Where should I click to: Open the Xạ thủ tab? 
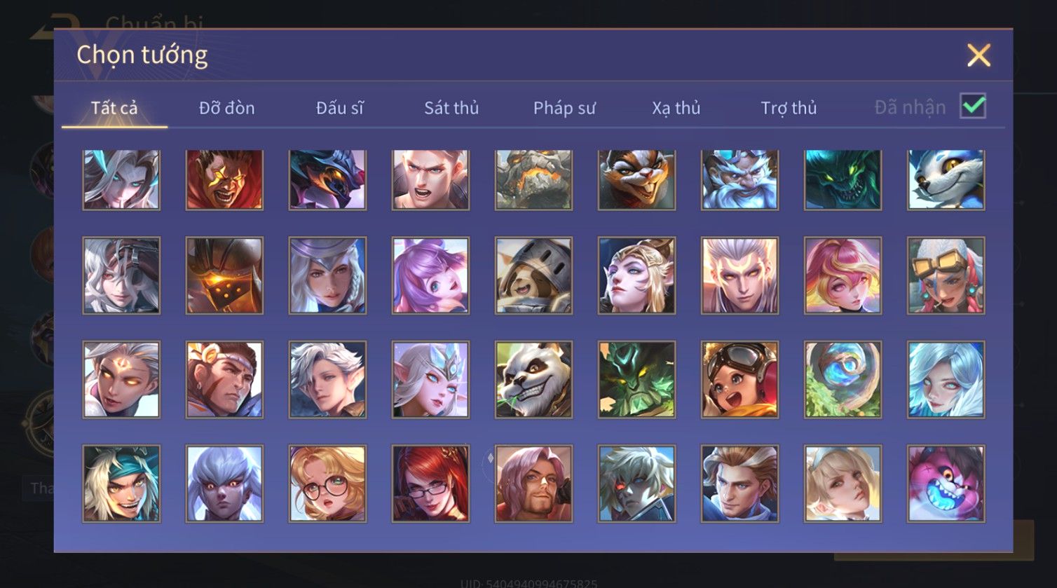(x=676, y=108)
